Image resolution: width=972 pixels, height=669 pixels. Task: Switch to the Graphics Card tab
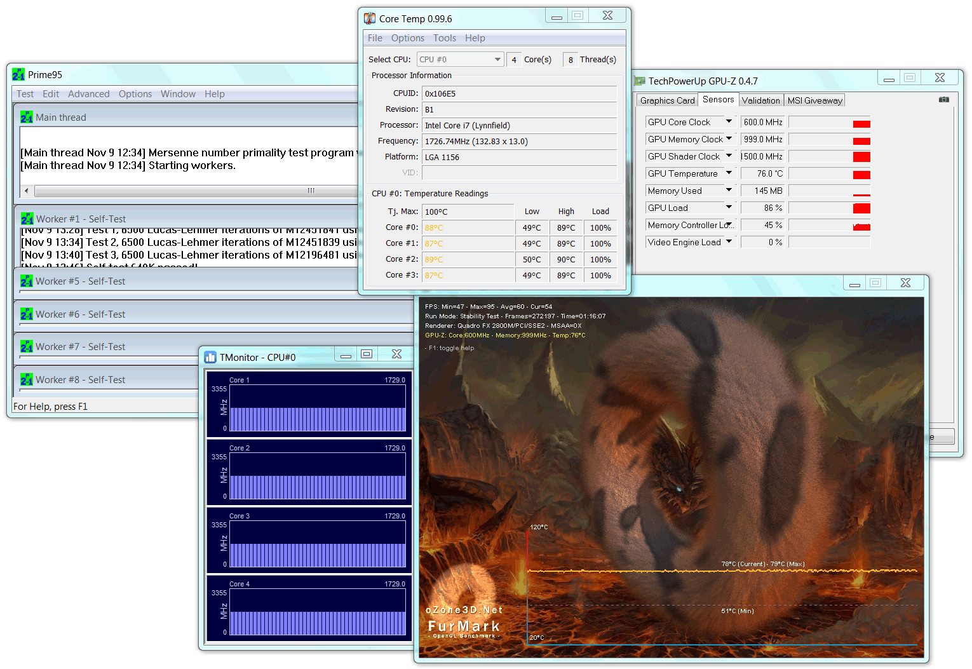tap(667, 100)
